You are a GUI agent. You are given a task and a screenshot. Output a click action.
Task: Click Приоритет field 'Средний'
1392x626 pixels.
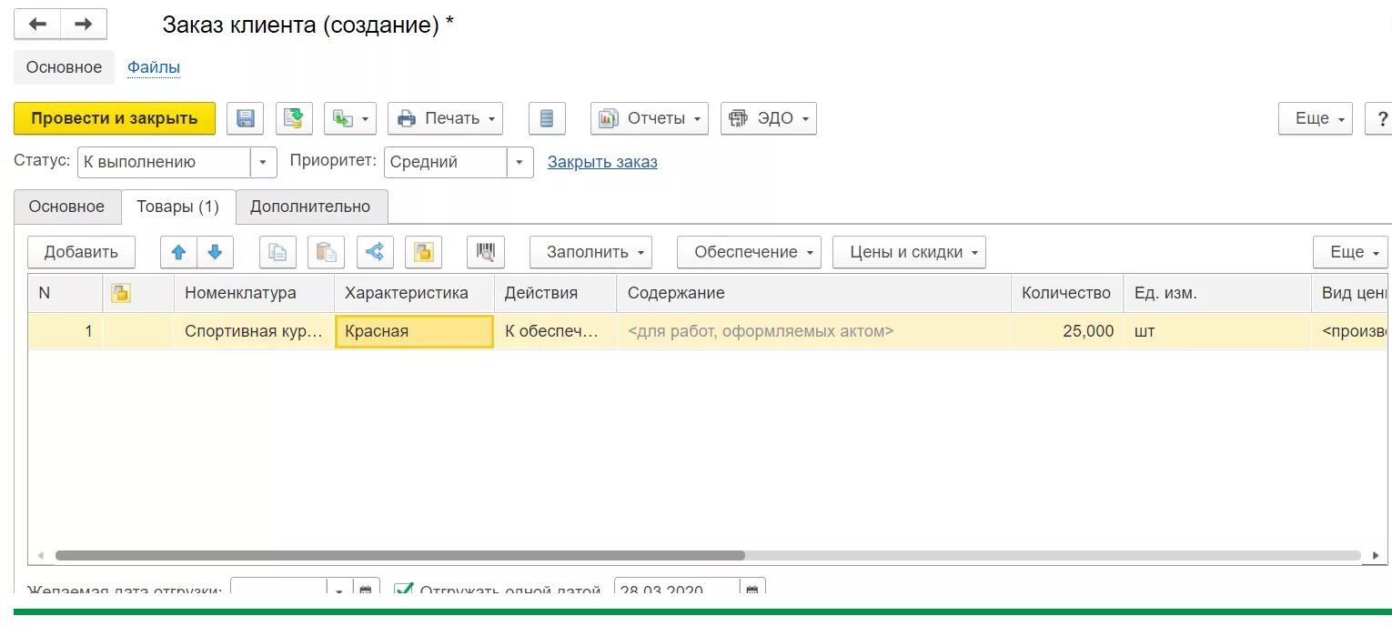click(445, 162)
